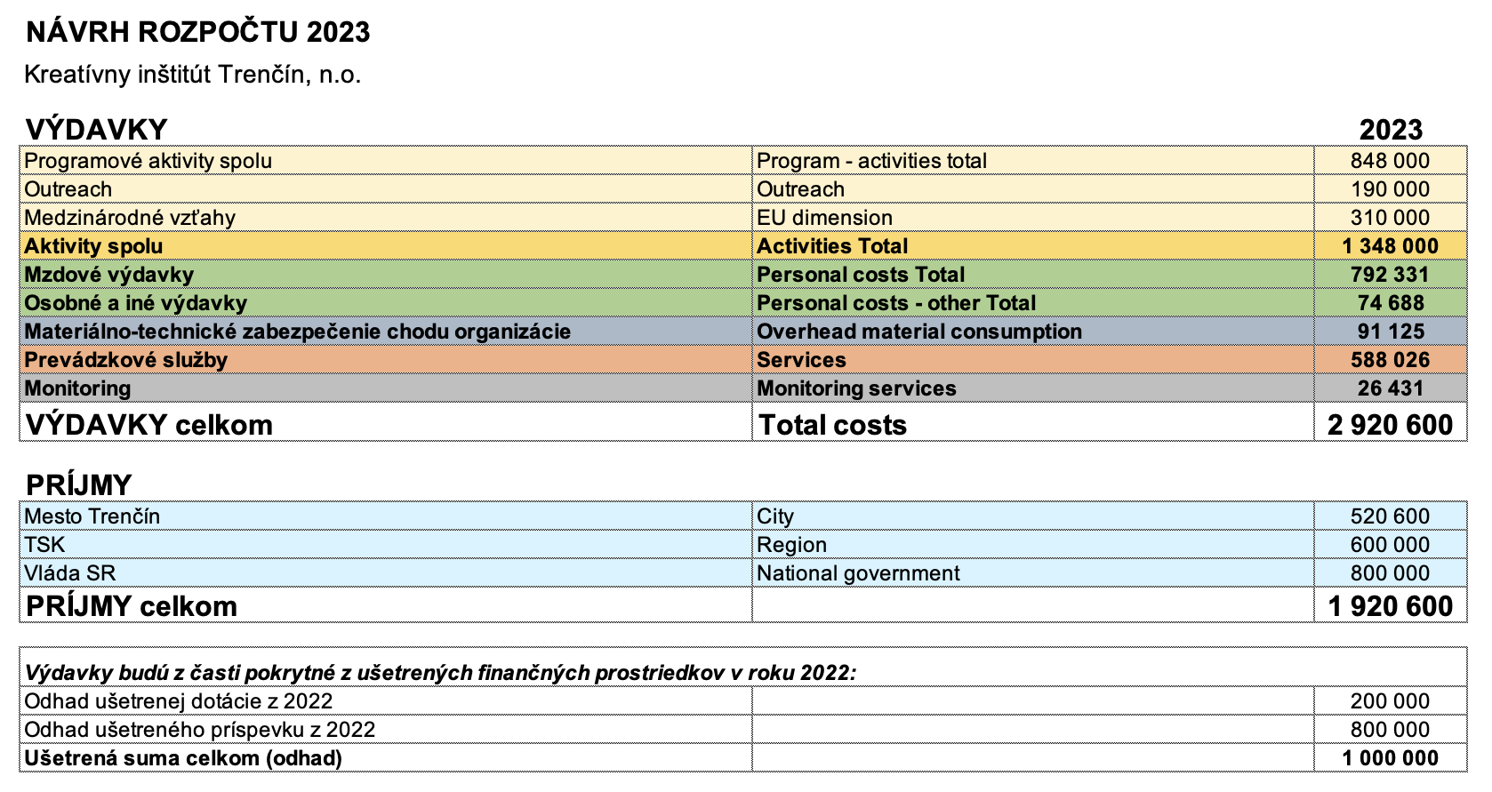Select cell 'Mzdové výdavky'
This screenshot has height=792, width=1492.
(386, 275)
